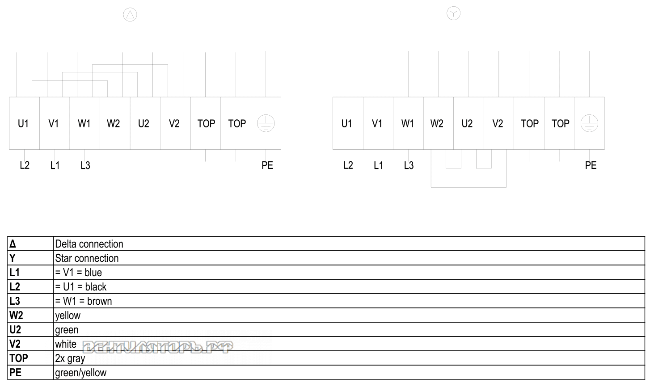
Task: Click the 'yellow' W2 legend cell
Action: [x=349, y=315]
